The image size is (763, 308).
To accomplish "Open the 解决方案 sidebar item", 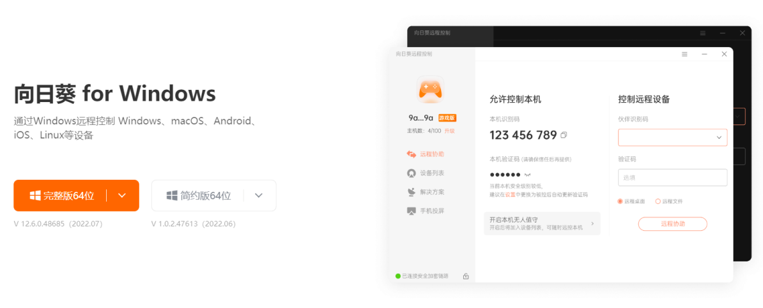I will click(426, 192).
